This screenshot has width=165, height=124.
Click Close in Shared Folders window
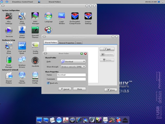pyautogui.click(x=111, y=90)
